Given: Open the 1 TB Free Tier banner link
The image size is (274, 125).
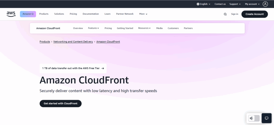Looking at the screenshot, I should click(73, 68).
